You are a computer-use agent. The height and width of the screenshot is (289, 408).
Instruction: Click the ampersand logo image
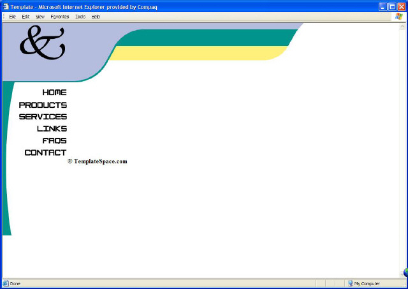[42, 43]
